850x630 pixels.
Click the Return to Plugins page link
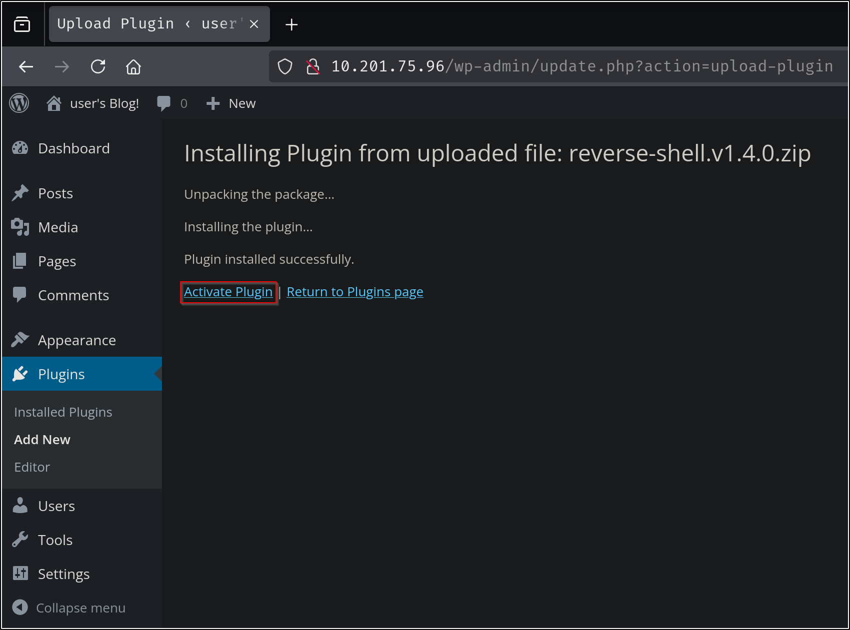pyautogui.click(x=354, y=292)
